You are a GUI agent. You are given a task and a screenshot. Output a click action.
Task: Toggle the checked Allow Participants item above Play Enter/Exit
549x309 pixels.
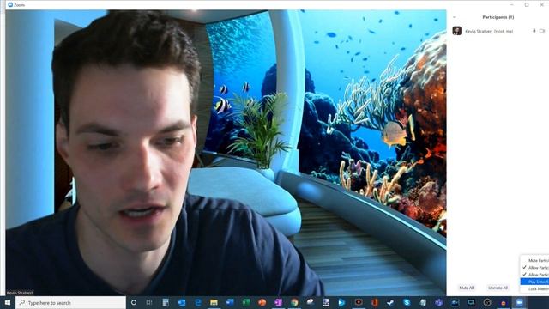click(535, 275)
